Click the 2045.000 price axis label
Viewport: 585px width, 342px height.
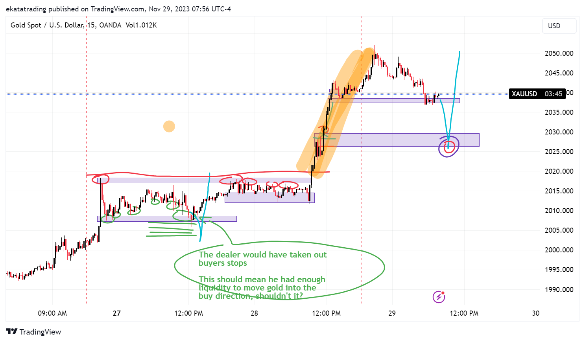pos(559,73)
